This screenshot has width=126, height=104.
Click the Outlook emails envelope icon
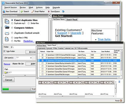tap(7, 33)
